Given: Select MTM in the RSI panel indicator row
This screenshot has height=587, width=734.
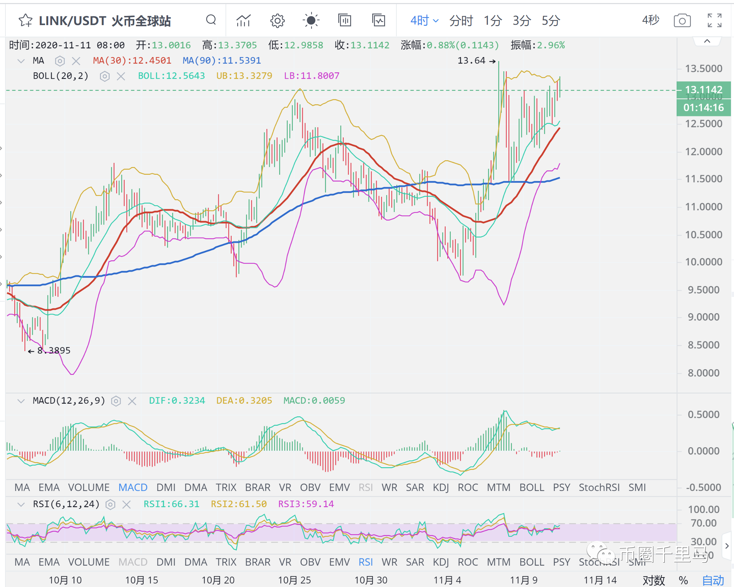Looking at the screenshot, I should 498,562.
